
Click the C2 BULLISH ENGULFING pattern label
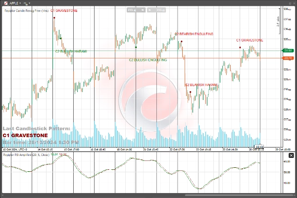(148, 60)
